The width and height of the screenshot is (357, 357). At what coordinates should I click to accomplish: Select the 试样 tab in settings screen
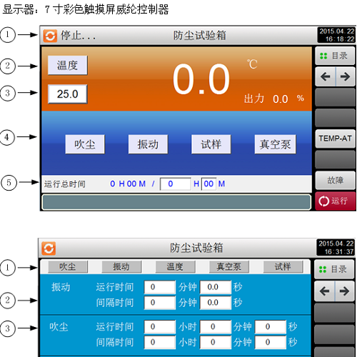click(x=283, y=266)
